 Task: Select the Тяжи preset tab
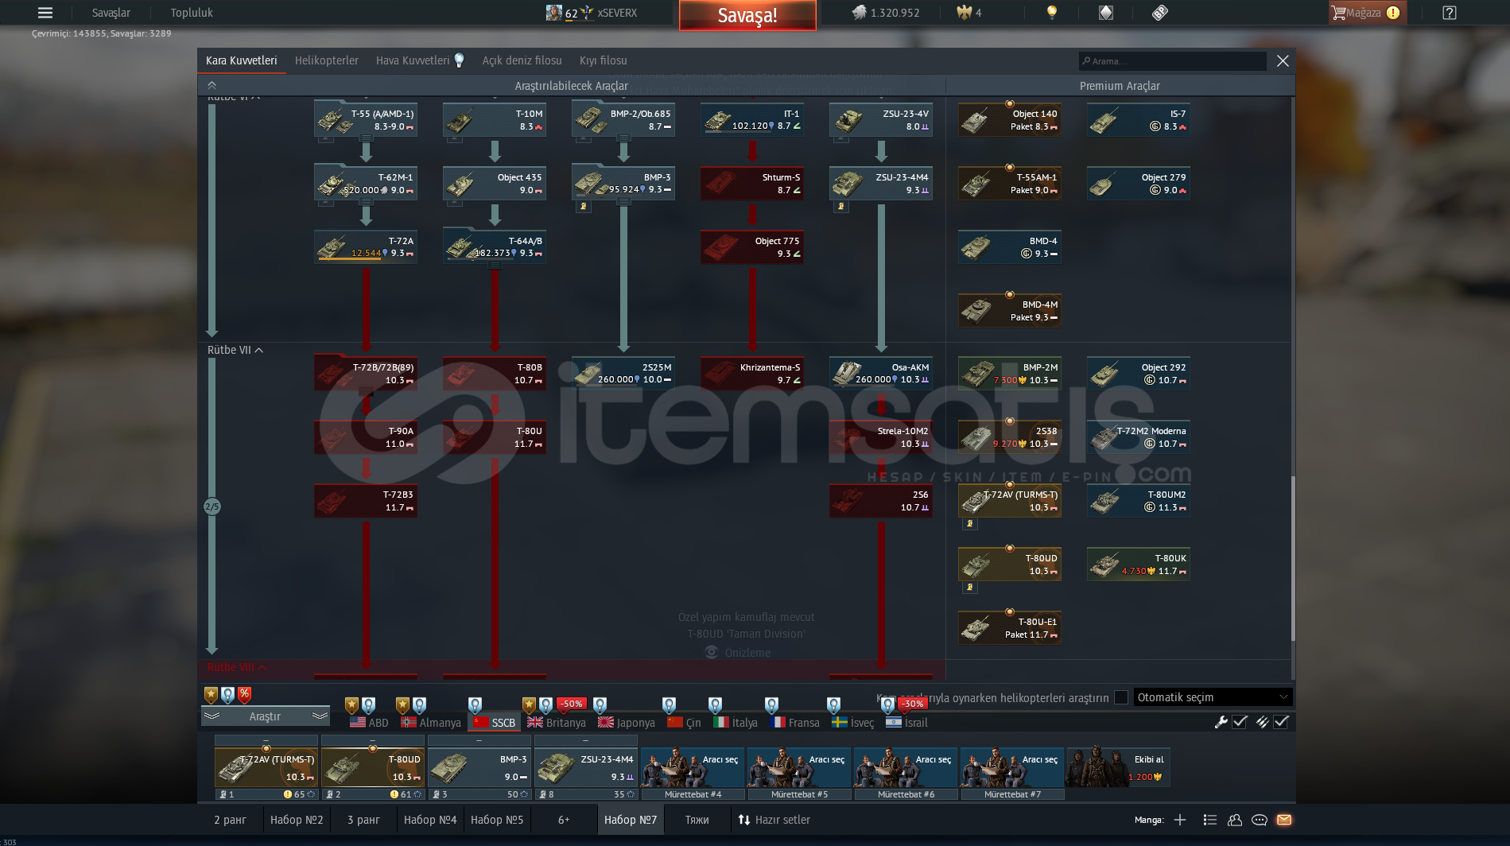[x=697, y=820]
